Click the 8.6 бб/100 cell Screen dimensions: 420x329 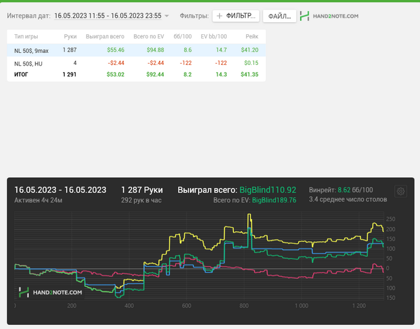click(187, 50)
